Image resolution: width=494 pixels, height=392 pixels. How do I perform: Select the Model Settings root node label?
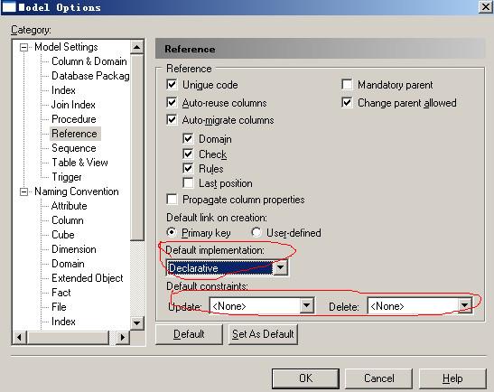[x=66, y=47]
